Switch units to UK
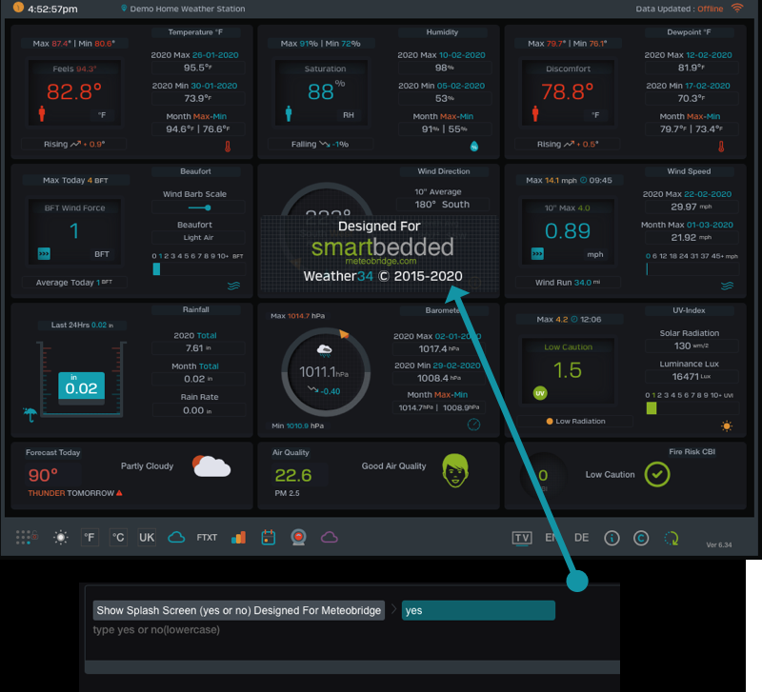 (147, 538)
